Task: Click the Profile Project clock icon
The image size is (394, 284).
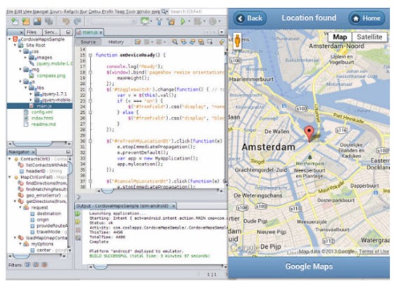Action: pos(212,22)
